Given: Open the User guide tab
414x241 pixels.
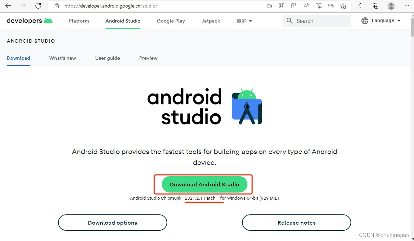Looking at the screenshot, I should (108, 58).
